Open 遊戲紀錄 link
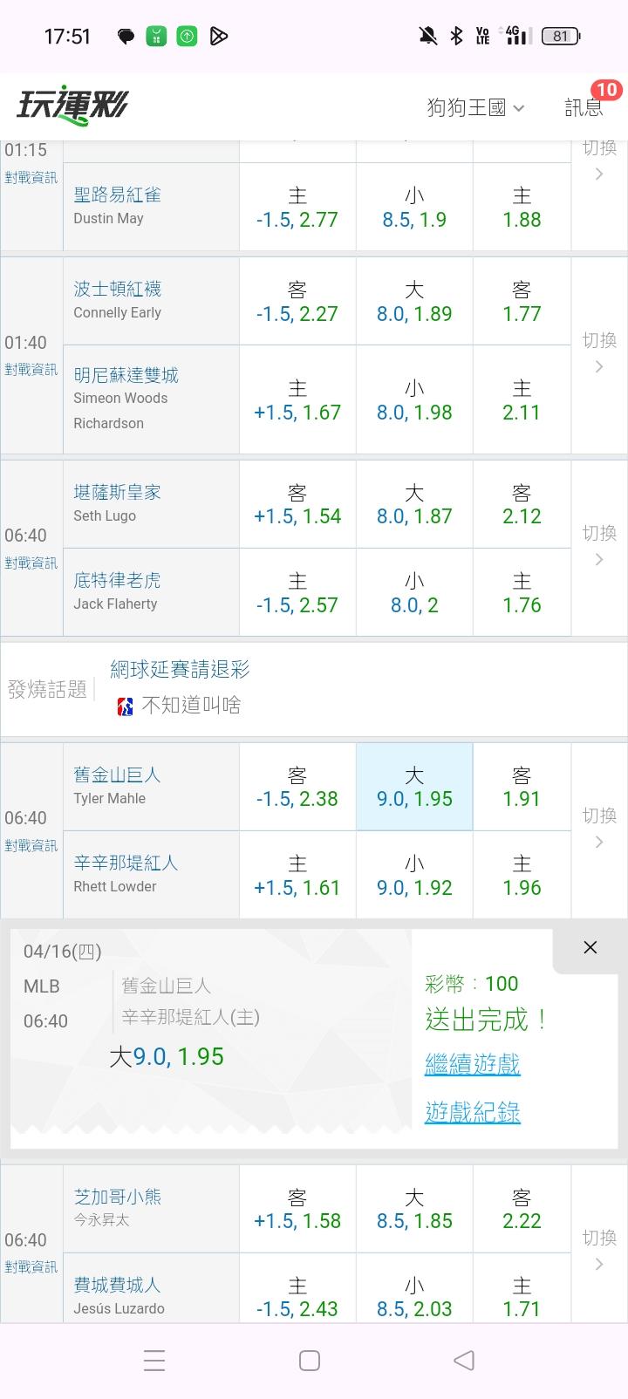Screen dimensions: 628x1399 click(472, 1112)
